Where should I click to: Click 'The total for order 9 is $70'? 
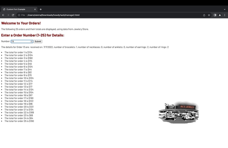coord(18,75)
